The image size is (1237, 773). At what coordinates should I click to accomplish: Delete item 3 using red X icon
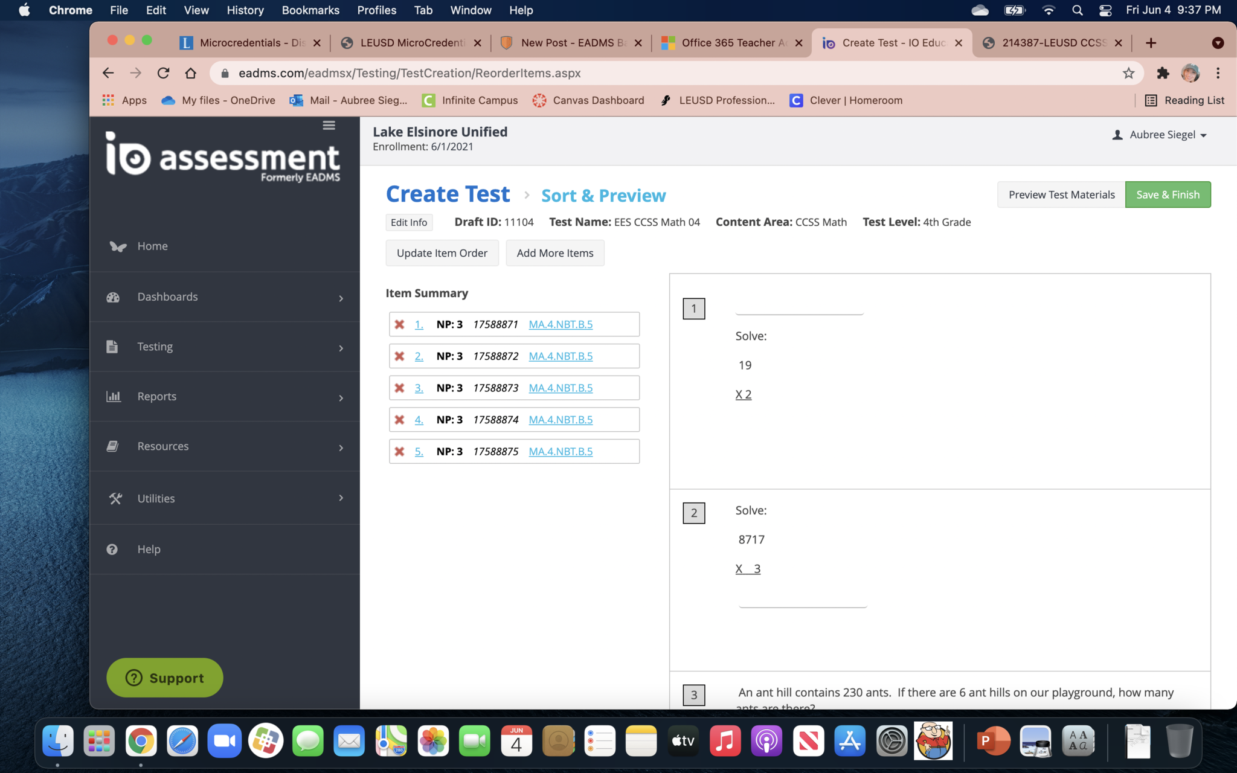[399, 388]
